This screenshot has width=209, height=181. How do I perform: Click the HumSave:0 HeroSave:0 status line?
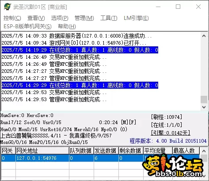[x=27, y=115]
